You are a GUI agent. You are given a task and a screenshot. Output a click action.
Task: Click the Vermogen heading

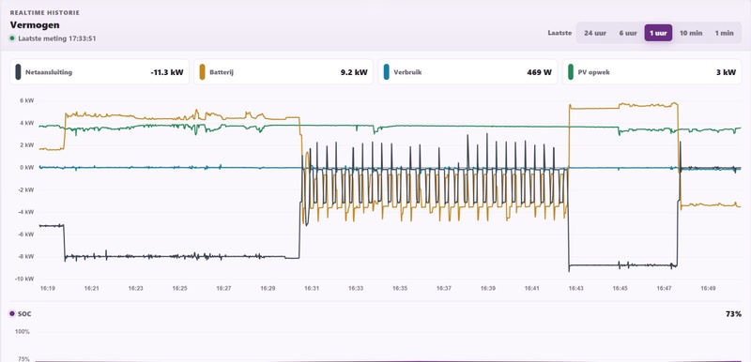pos(35,25)
